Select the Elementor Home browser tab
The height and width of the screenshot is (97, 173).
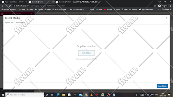pos(37,2)
